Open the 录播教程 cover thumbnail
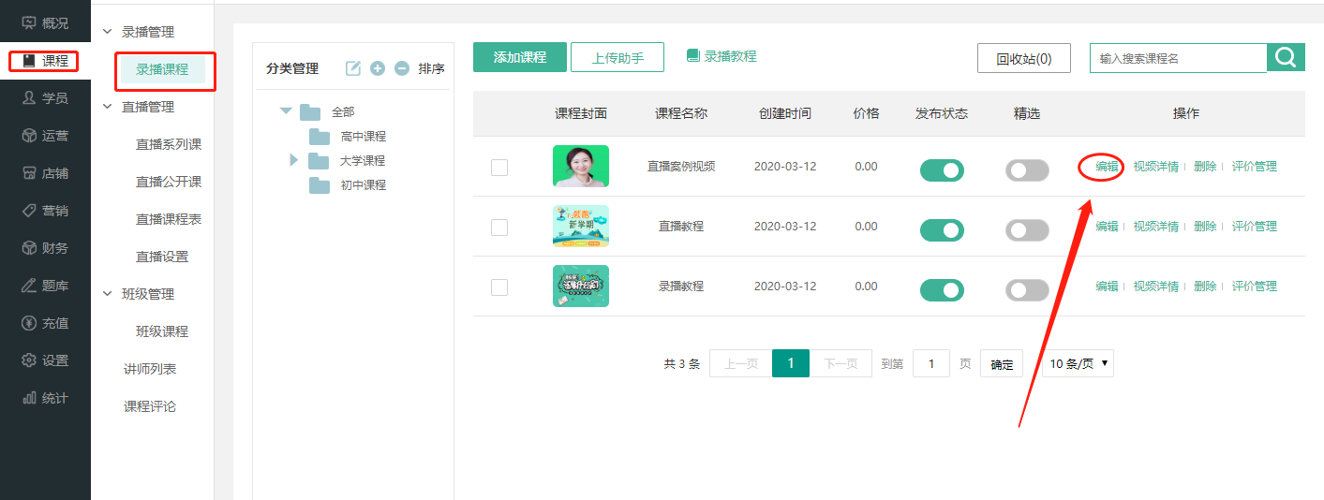This screenshot has width=1324, height=500. click(x=581, y=287)
